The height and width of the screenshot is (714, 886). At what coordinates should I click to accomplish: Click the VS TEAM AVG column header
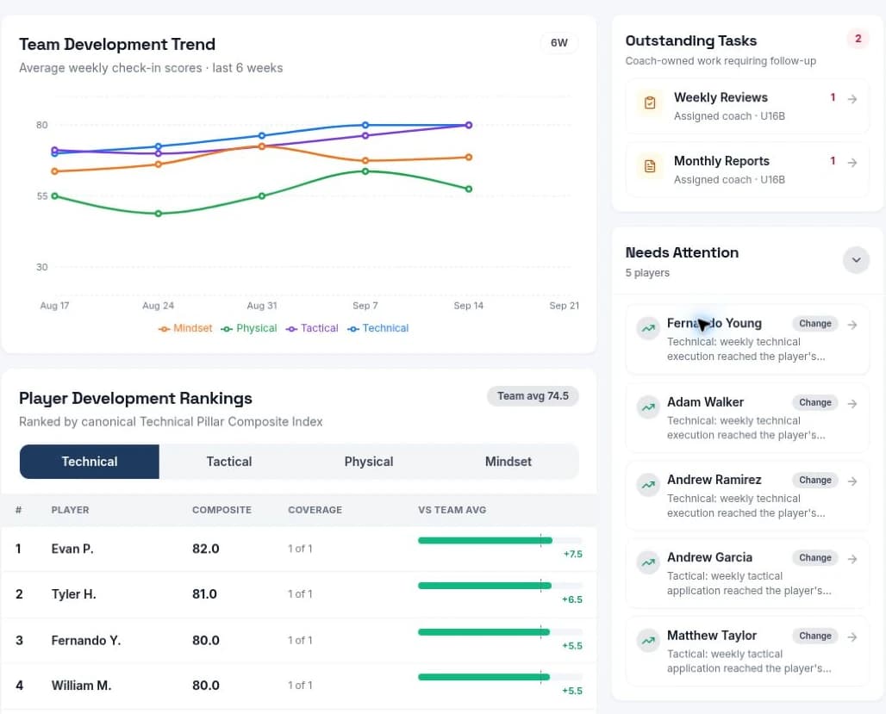(x=452, y=510)
